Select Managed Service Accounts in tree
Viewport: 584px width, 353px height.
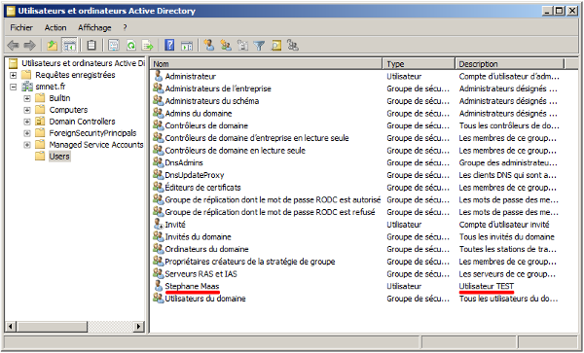coord(96,145)
